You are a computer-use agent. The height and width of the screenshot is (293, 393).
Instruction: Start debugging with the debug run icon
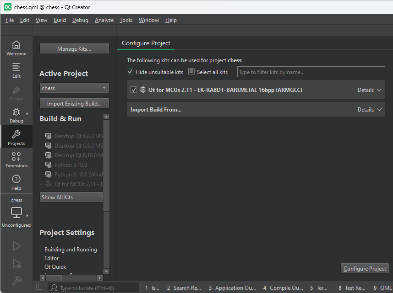pyautogui.click(x=16, y=264)
